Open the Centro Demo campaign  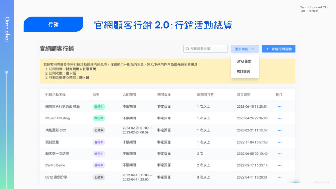(55, 166)
